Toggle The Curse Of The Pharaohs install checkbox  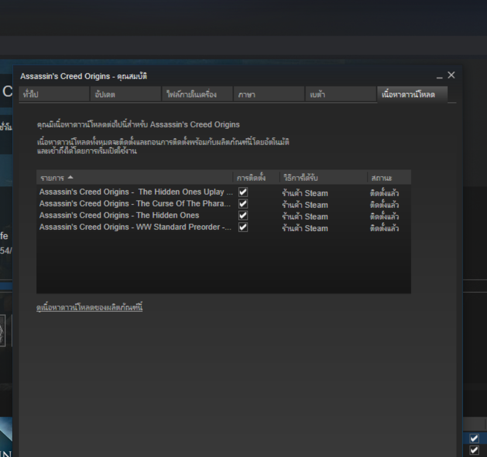tap(243, 204)
